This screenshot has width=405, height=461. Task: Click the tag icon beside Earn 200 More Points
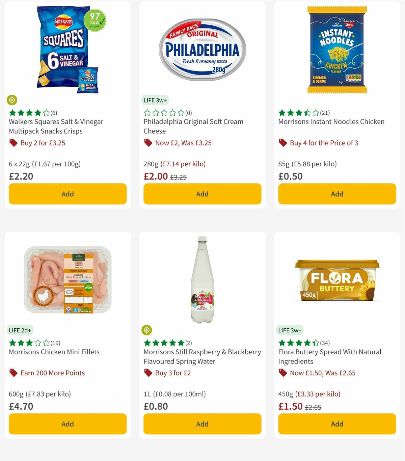click(x=13, y=373)
